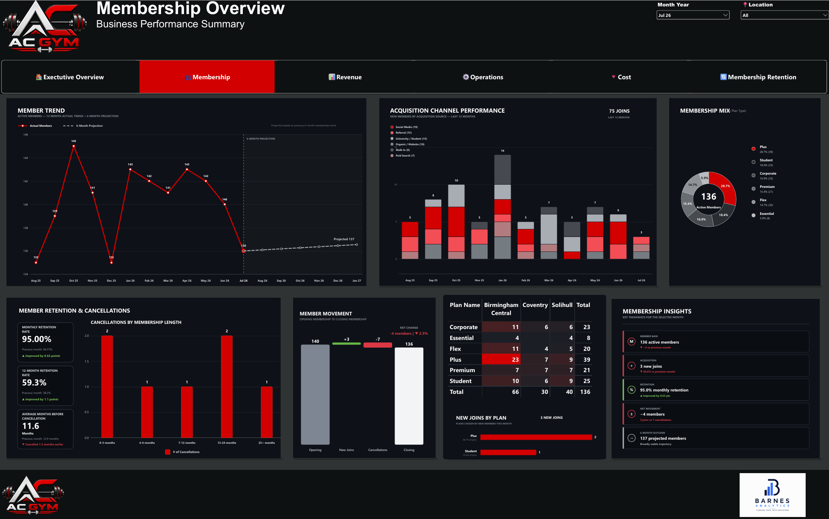Screen dimensions: 829x519
Task: Click the refresh icon beside Membership Retention
Action: [x=723, y=77]
